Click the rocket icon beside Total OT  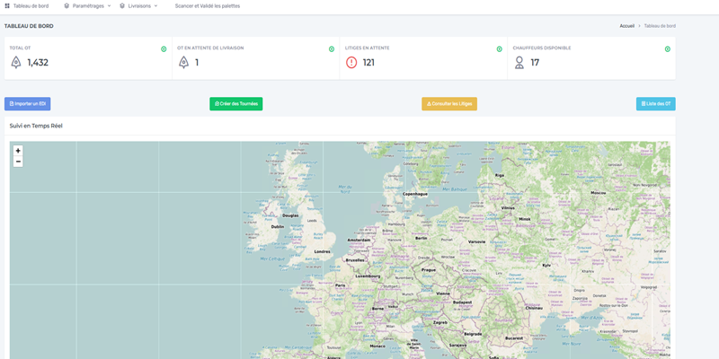15,63
